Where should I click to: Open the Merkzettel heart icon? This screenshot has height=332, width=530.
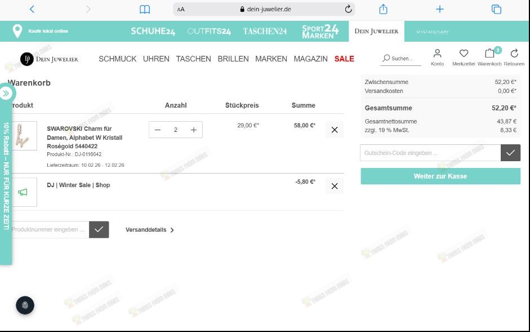pos(464,54)
